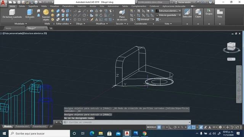Expand the Modificar panel dropdown
This screenshot has height=137, width=244.
click(x=102, y=24)
